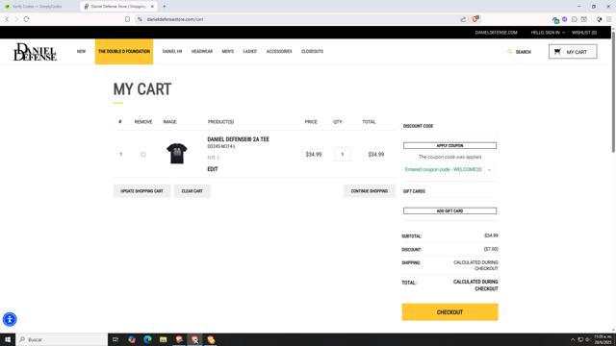The image size is (616, 346).
Task: Click the shopping cart icon in My Cart
Action: 557,51
